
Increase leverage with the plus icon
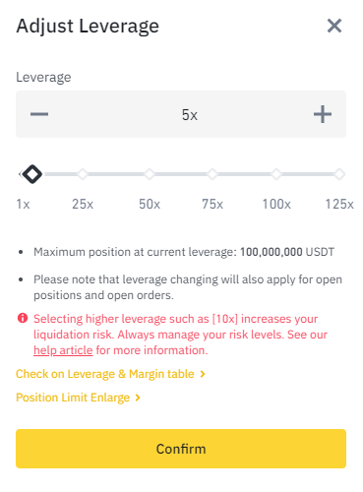point(323,114)
